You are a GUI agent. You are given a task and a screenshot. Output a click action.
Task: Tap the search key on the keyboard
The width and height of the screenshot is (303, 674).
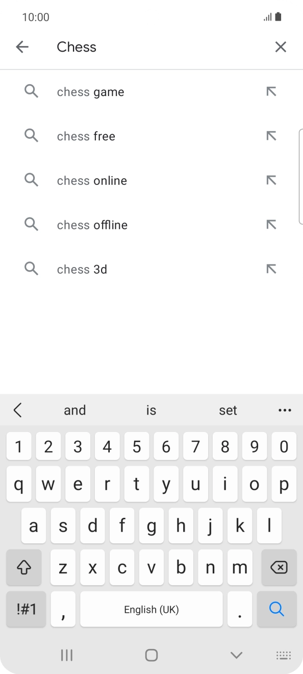pyautogui.click(x=276, y=609)
